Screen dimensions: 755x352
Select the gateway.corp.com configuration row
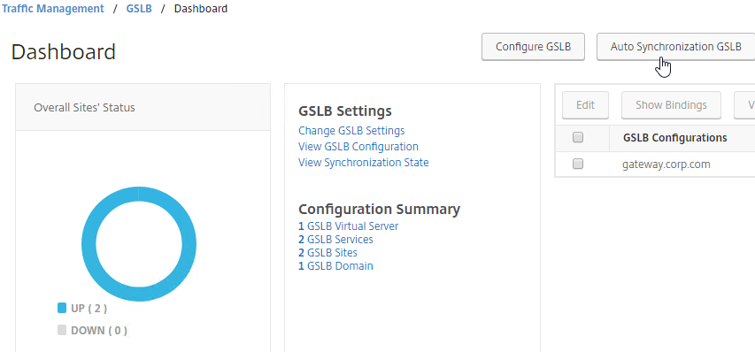coord(655,165)
